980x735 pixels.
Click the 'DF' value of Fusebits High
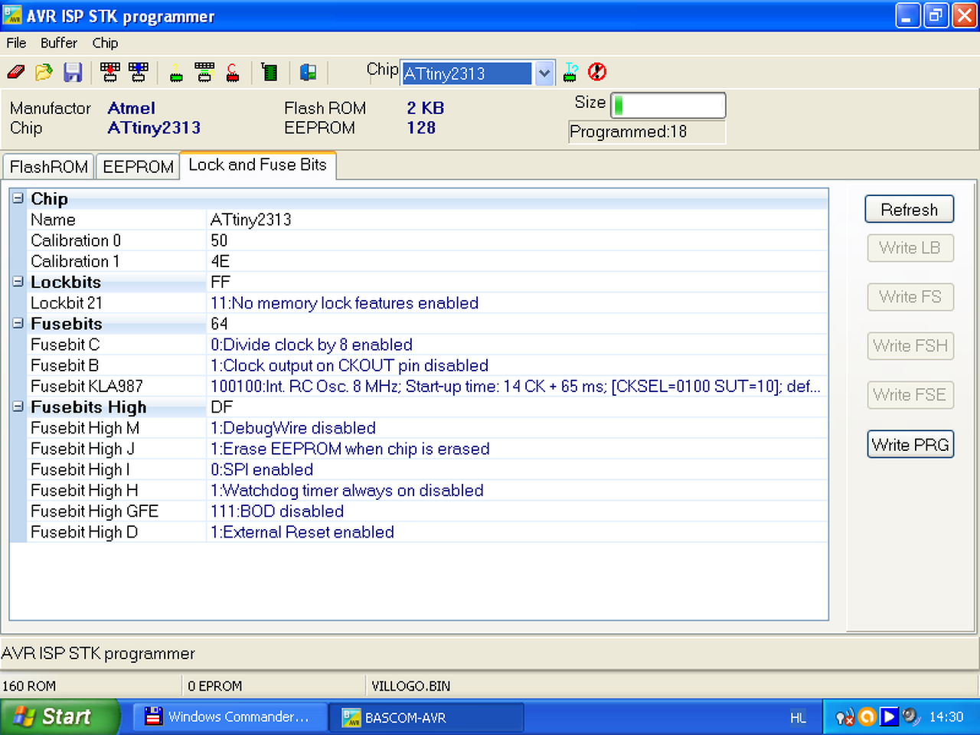(x=221, y=407)
